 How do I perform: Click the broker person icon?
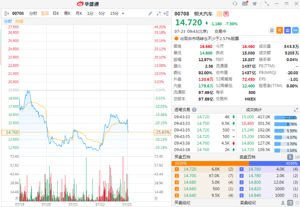point(282,203)
